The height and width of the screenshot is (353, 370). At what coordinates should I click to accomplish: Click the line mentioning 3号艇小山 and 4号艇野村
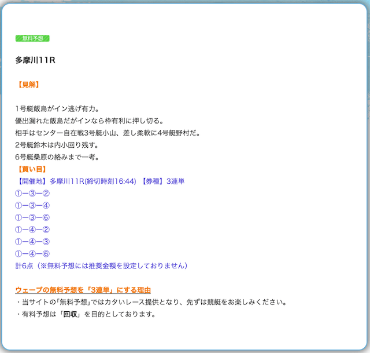pos(108,133)
